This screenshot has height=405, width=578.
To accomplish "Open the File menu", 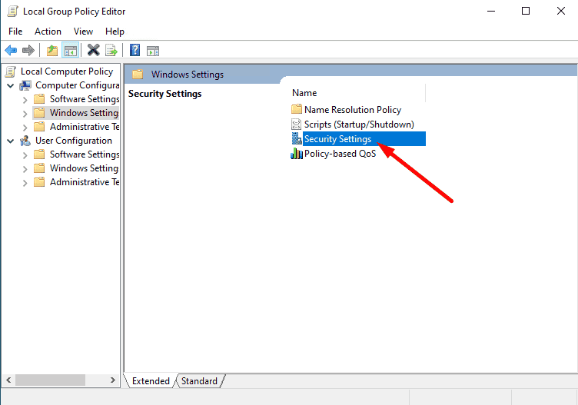I will (x=15, y=32).
